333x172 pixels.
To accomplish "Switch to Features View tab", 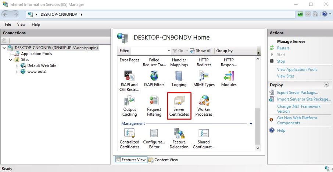I will 131,160.
